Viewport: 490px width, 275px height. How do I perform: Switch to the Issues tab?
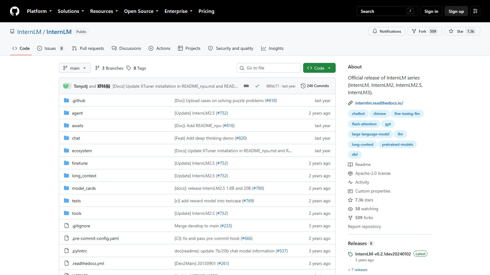tap(51, 48)
